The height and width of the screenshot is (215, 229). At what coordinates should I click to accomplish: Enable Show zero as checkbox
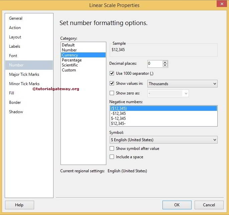[112, 93]
